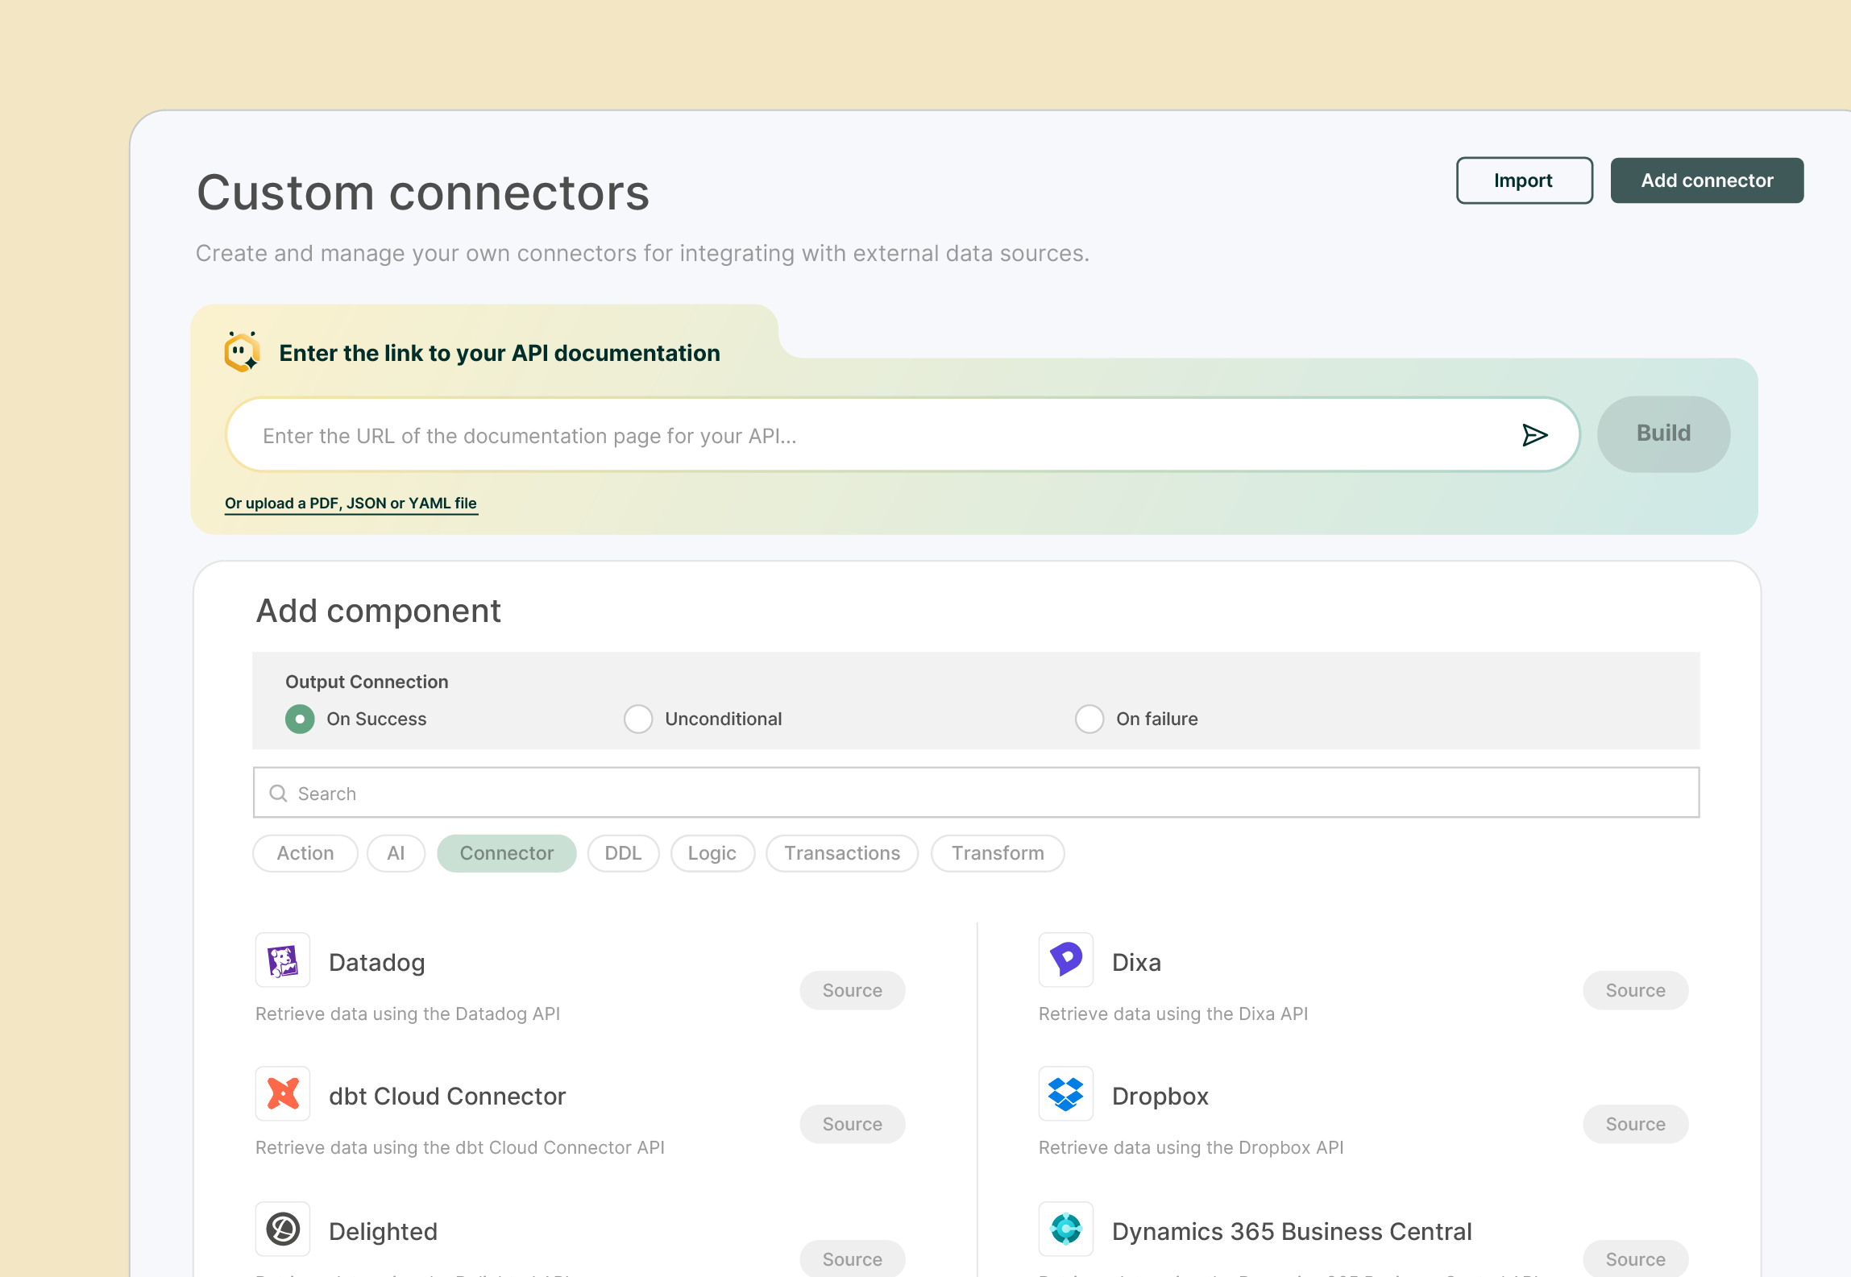Click the Dropbox connector icon

1065,1093
